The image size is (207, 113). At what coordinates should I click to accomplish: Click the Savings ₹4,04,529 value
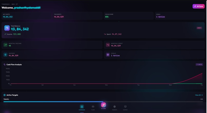(x=13, y=56)
